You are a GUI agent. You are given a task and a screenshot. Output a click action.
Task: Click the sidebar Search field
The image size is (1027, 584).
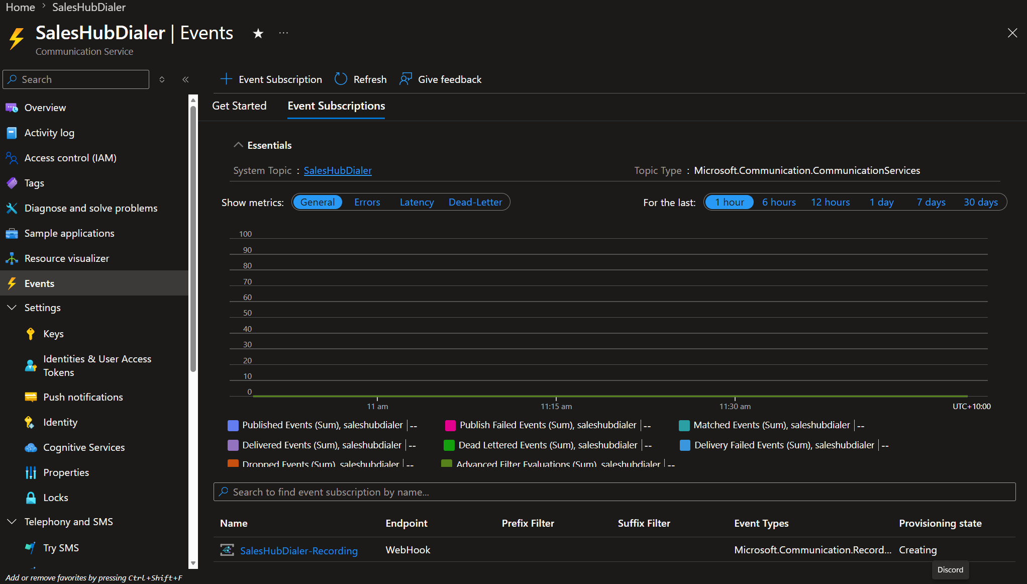[76, 79]
